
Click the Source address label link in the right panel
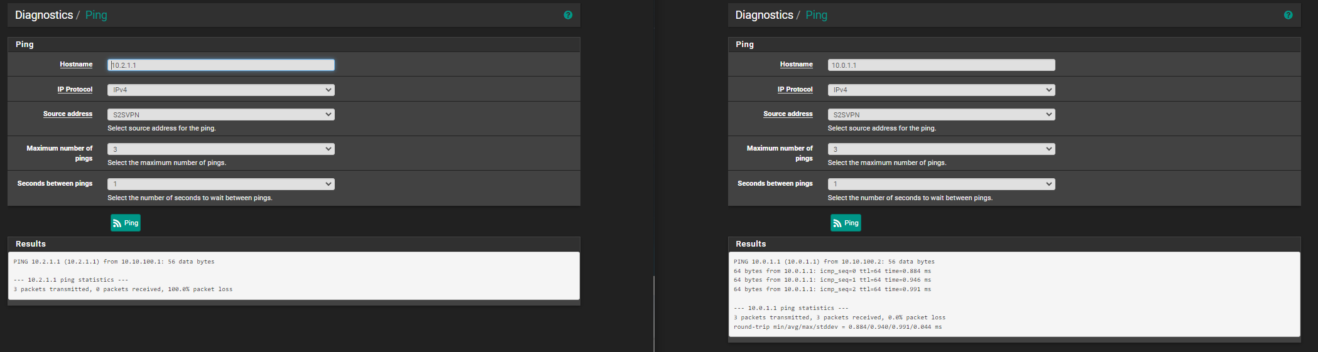[x=788, y=114]
